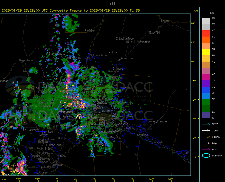Click the 'Potrerillos' map label
This screenshot has width=225, height=182.
(x=46, y=103)
